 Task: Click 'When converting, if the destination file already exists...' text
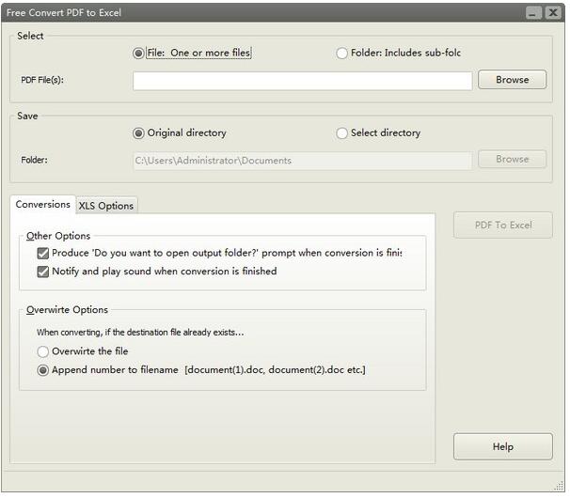coord(140,333)
